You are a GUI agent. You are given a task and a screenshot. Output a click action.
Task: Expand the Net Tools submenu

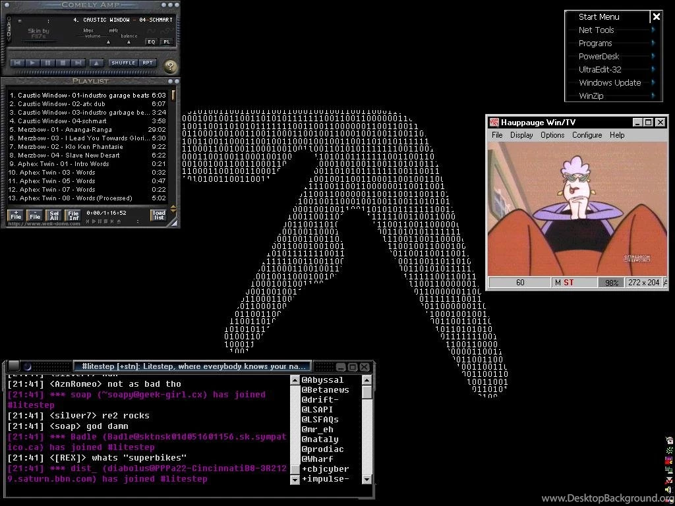tap(653, 30)
